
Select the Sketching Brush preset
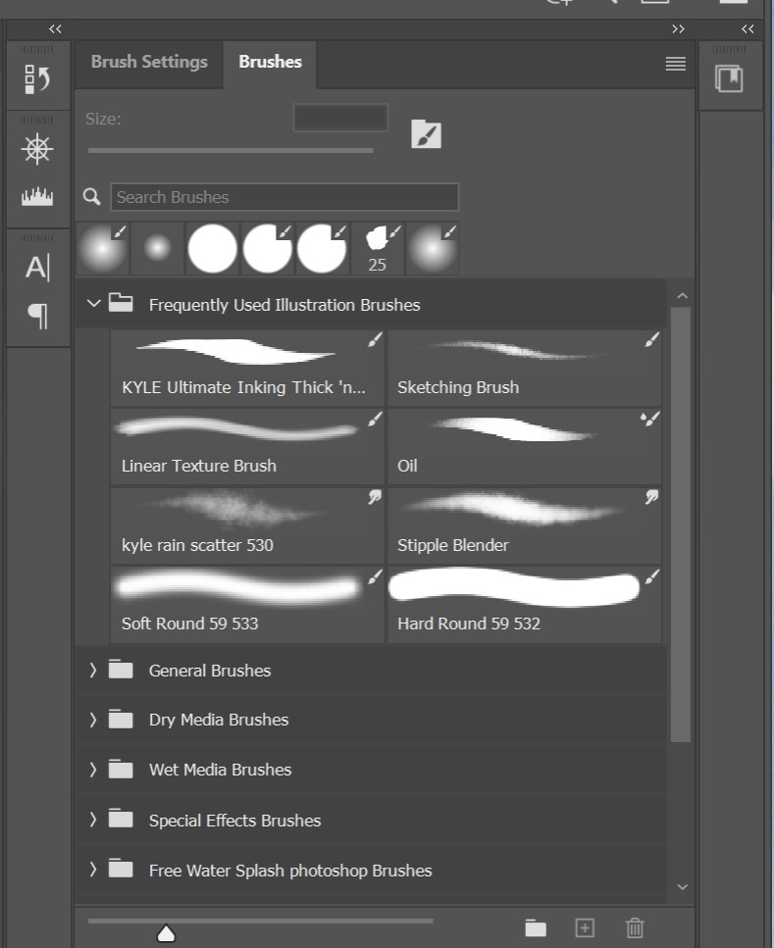pos(524,368)
